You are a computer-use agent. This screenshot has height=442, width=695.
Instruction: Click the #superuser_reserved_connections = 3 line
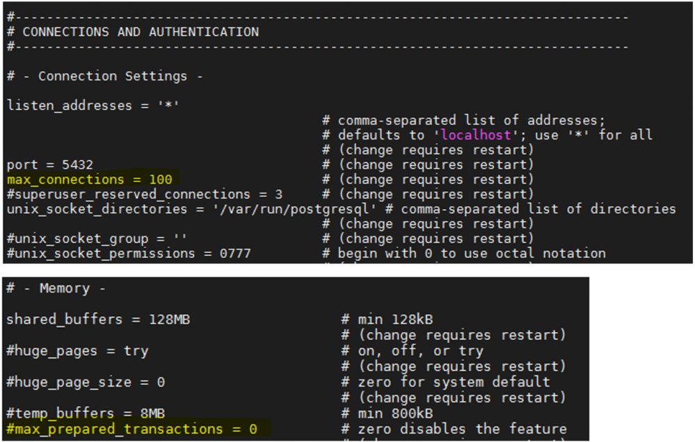click(144, 194)
